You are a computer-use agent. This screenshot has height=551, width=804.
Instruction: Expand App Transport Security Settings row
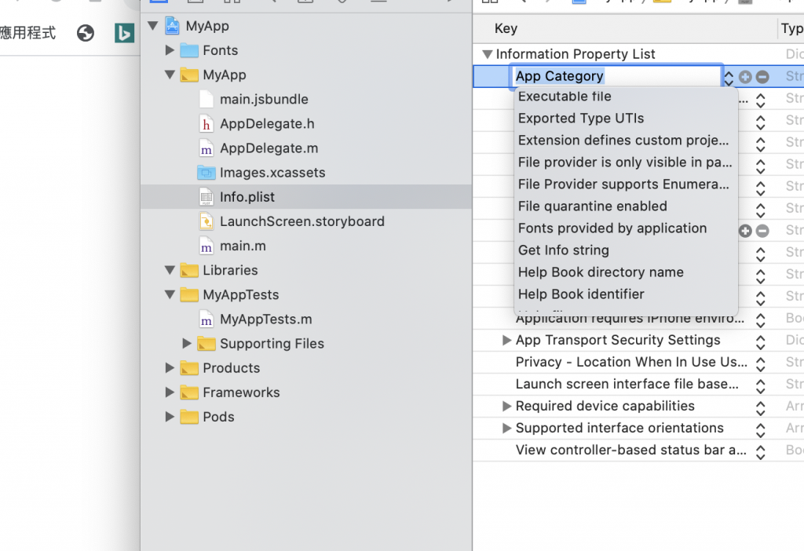pyautogui.click(x=507, y=340)
